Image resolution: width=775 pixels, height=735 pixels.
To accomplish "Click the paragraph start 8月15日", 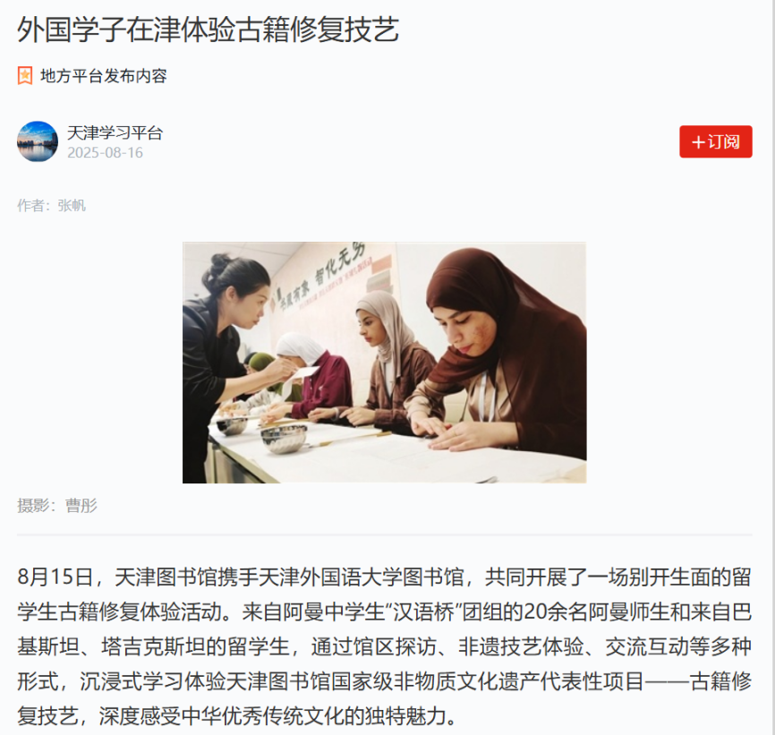I will [55, 577].
